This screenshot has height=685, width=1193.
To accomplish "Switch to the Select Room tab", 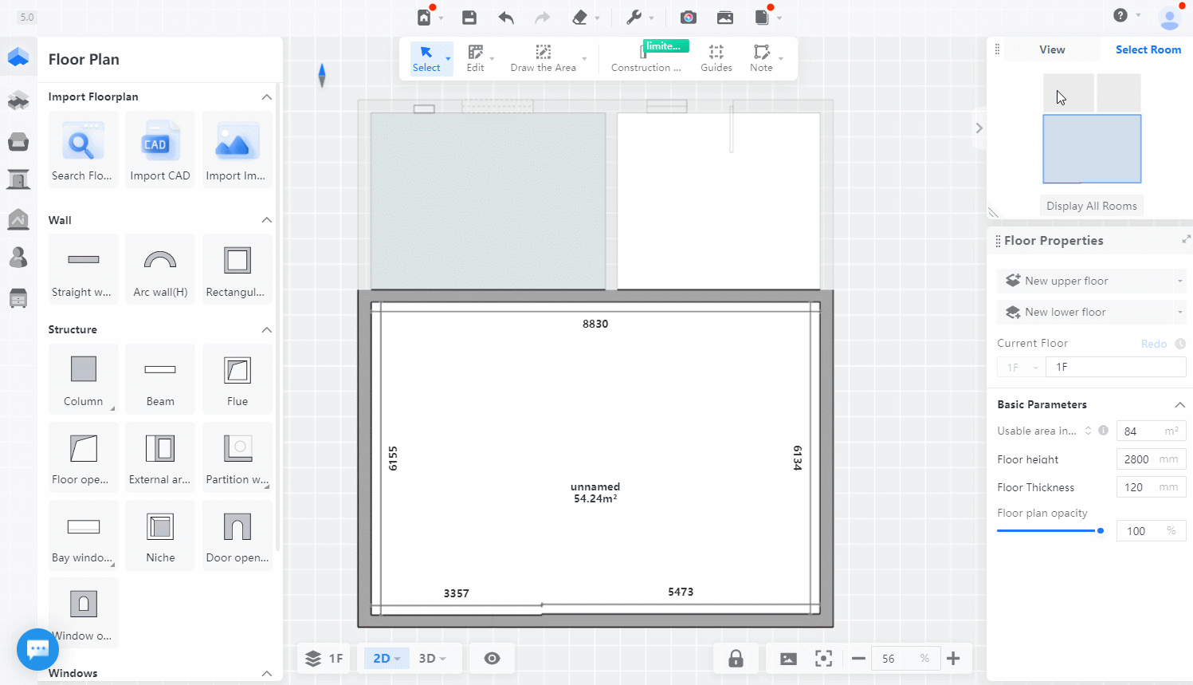I will click(1148, 49).
